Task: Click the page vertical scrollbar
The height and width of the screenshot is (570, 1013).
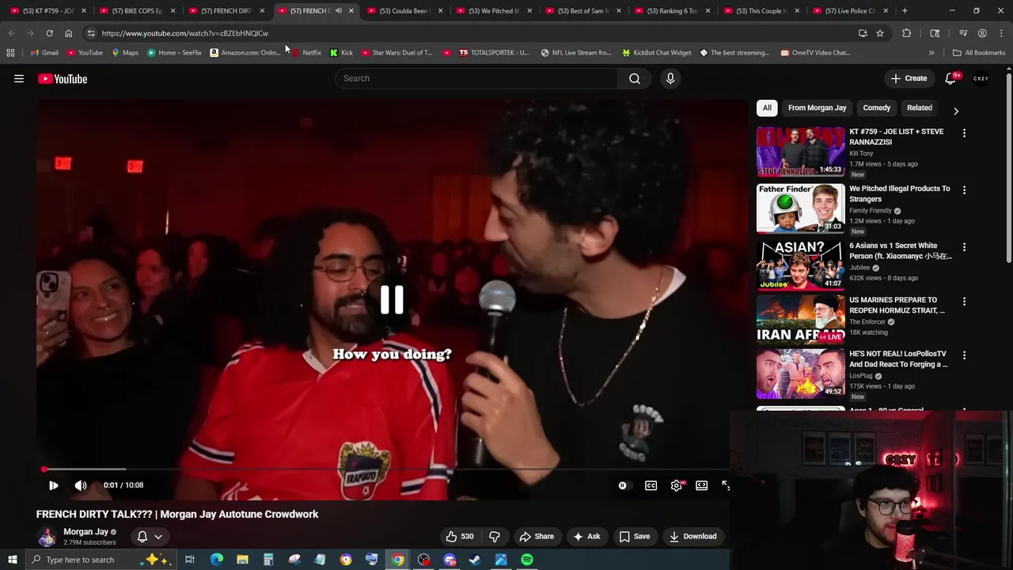Action: pos(1008,166)
